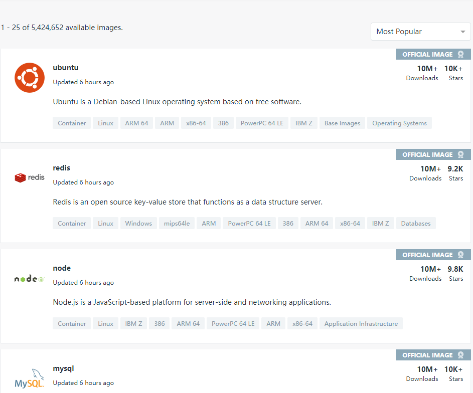Click the mysql Official Image ribbon badge icon

pyautogui.click(x=460, y=355)
